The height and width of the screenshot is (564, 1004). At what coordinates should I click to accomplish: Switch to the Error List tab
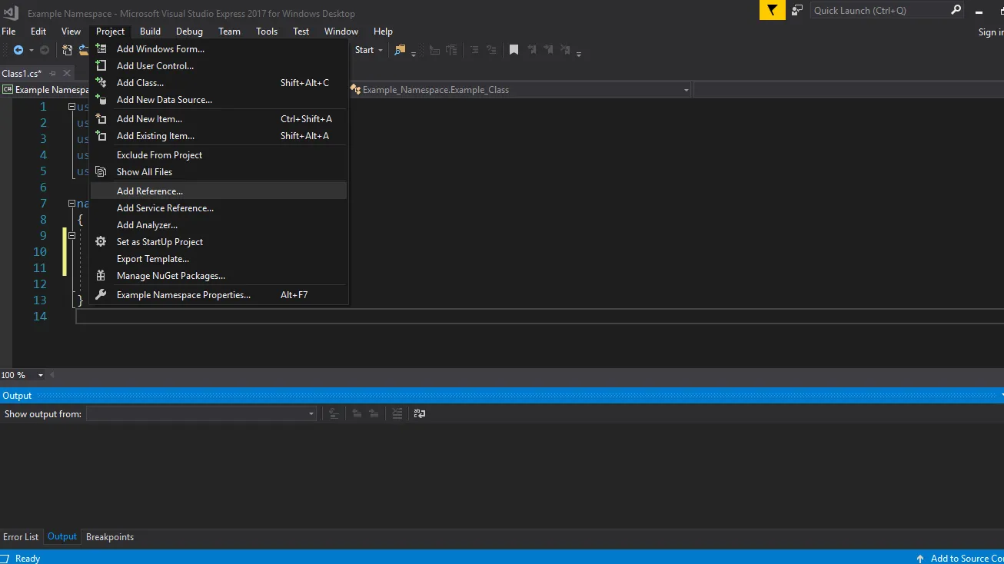[21, 536]
